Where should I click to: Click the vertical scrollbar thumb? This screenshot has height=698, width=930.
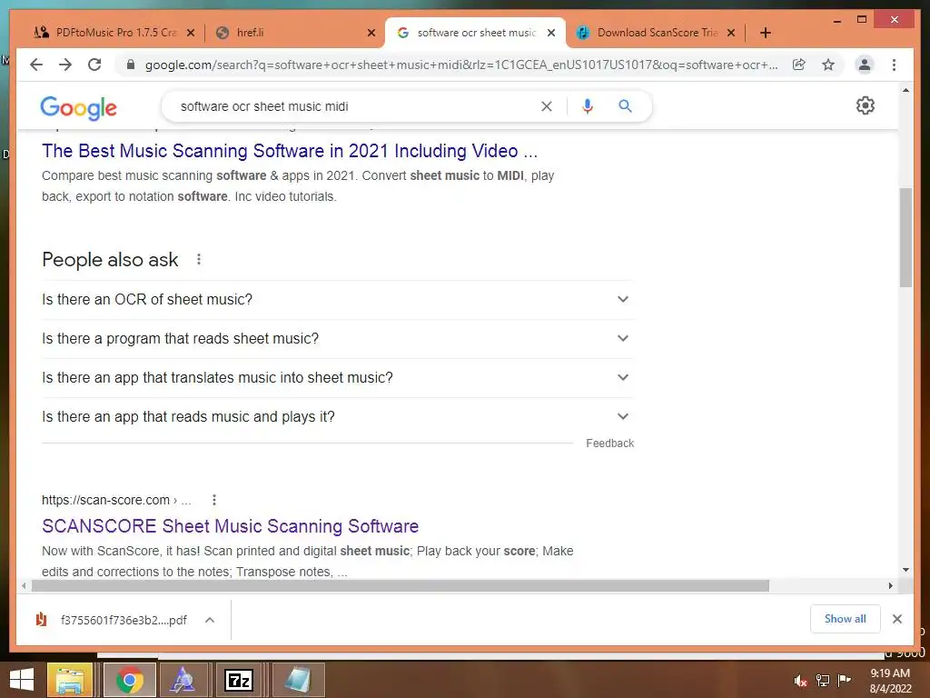(x=905, y=237)
